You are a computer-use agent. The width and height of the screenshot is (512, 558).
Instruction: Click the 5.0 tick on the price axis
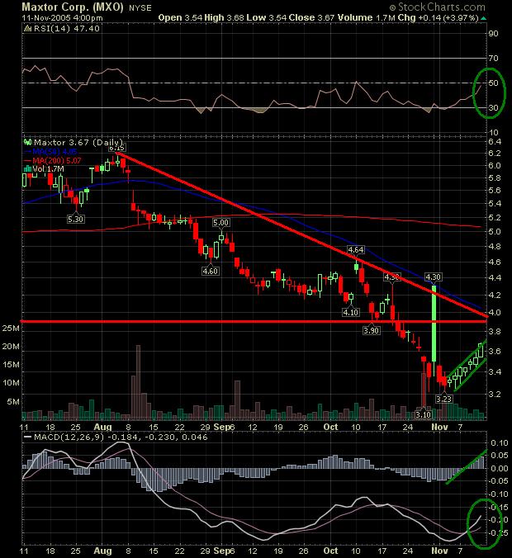[x=495, y=232]
